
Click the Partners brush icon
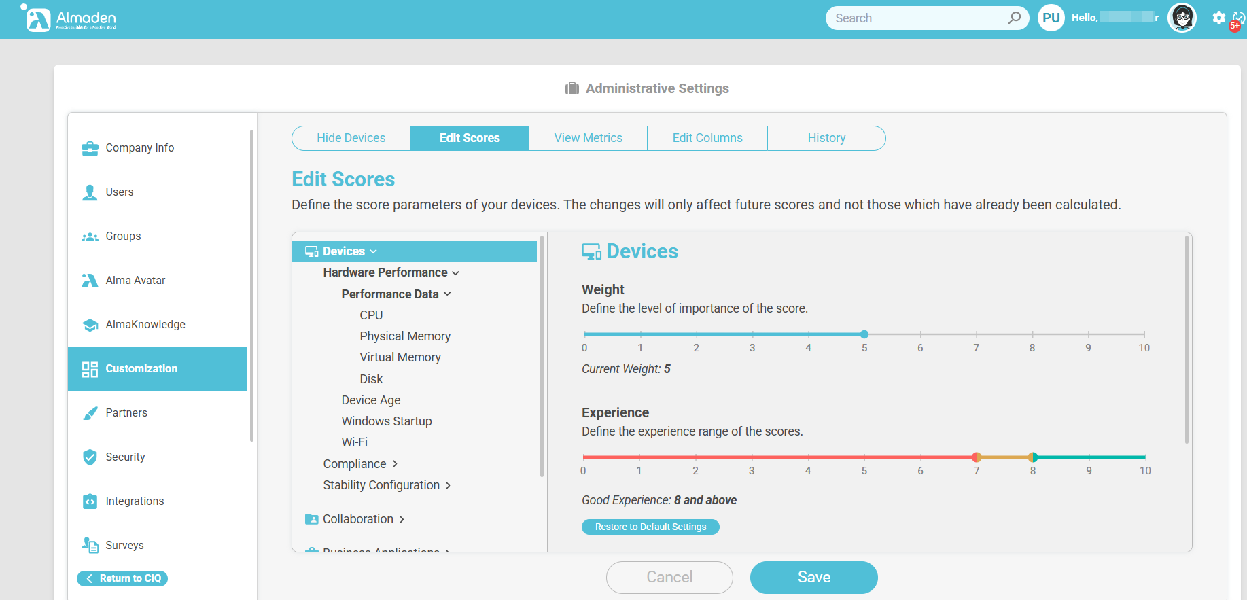(x=90, y=413)
